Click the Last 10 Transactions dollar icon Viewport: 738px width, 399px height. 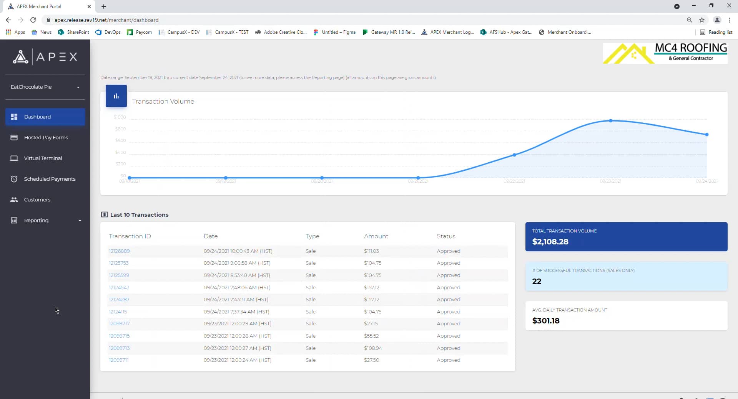coord(104,214)
